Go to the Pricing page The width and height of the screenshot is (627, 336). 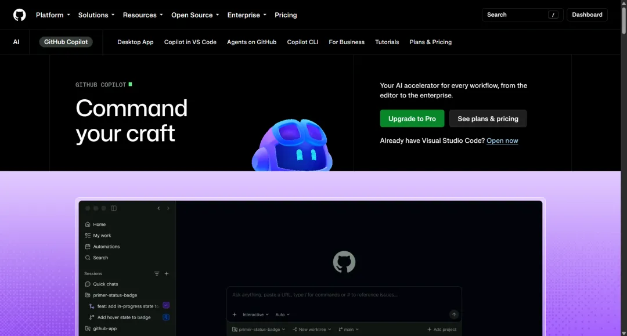pos(286,15)
